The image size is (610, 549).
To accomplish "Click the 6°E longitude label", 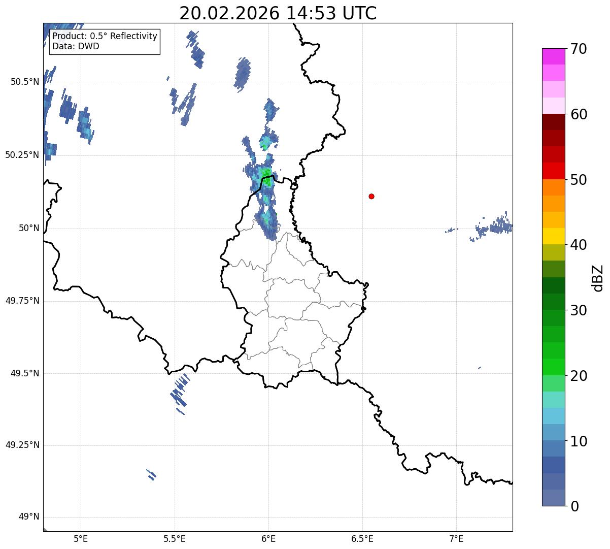I will point(268,538).
